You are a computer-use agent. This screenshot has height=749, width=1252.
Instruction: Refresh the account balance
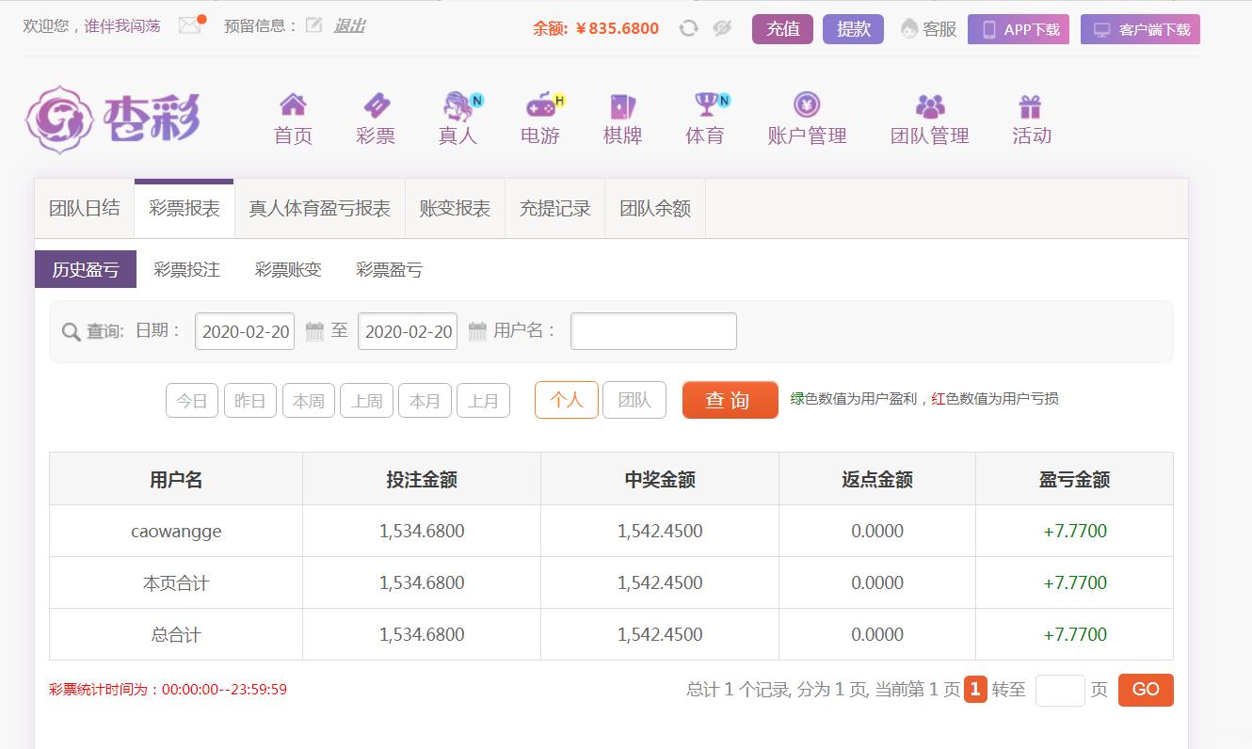click(x=688, y=28)
